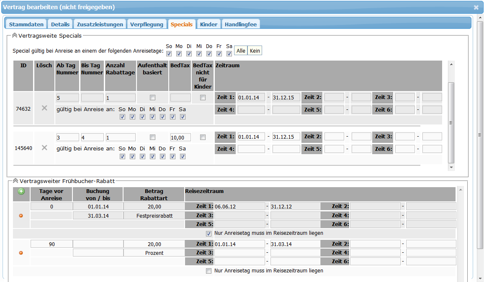Remove the Festpreisrabatt early booking row
484x282 pixels.
pyautogui.click(x=21, y=216)
